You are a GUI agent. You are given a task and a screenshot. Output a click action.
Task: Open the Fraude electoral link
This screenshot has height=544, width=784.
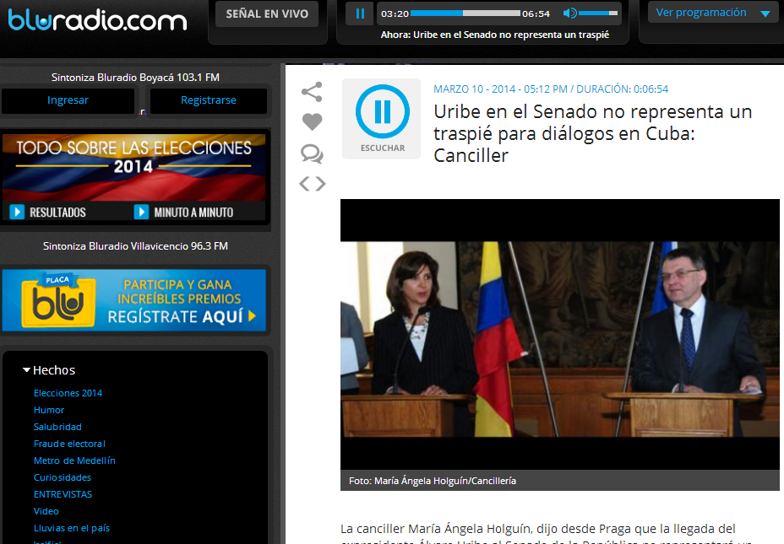tap(69, 444)
